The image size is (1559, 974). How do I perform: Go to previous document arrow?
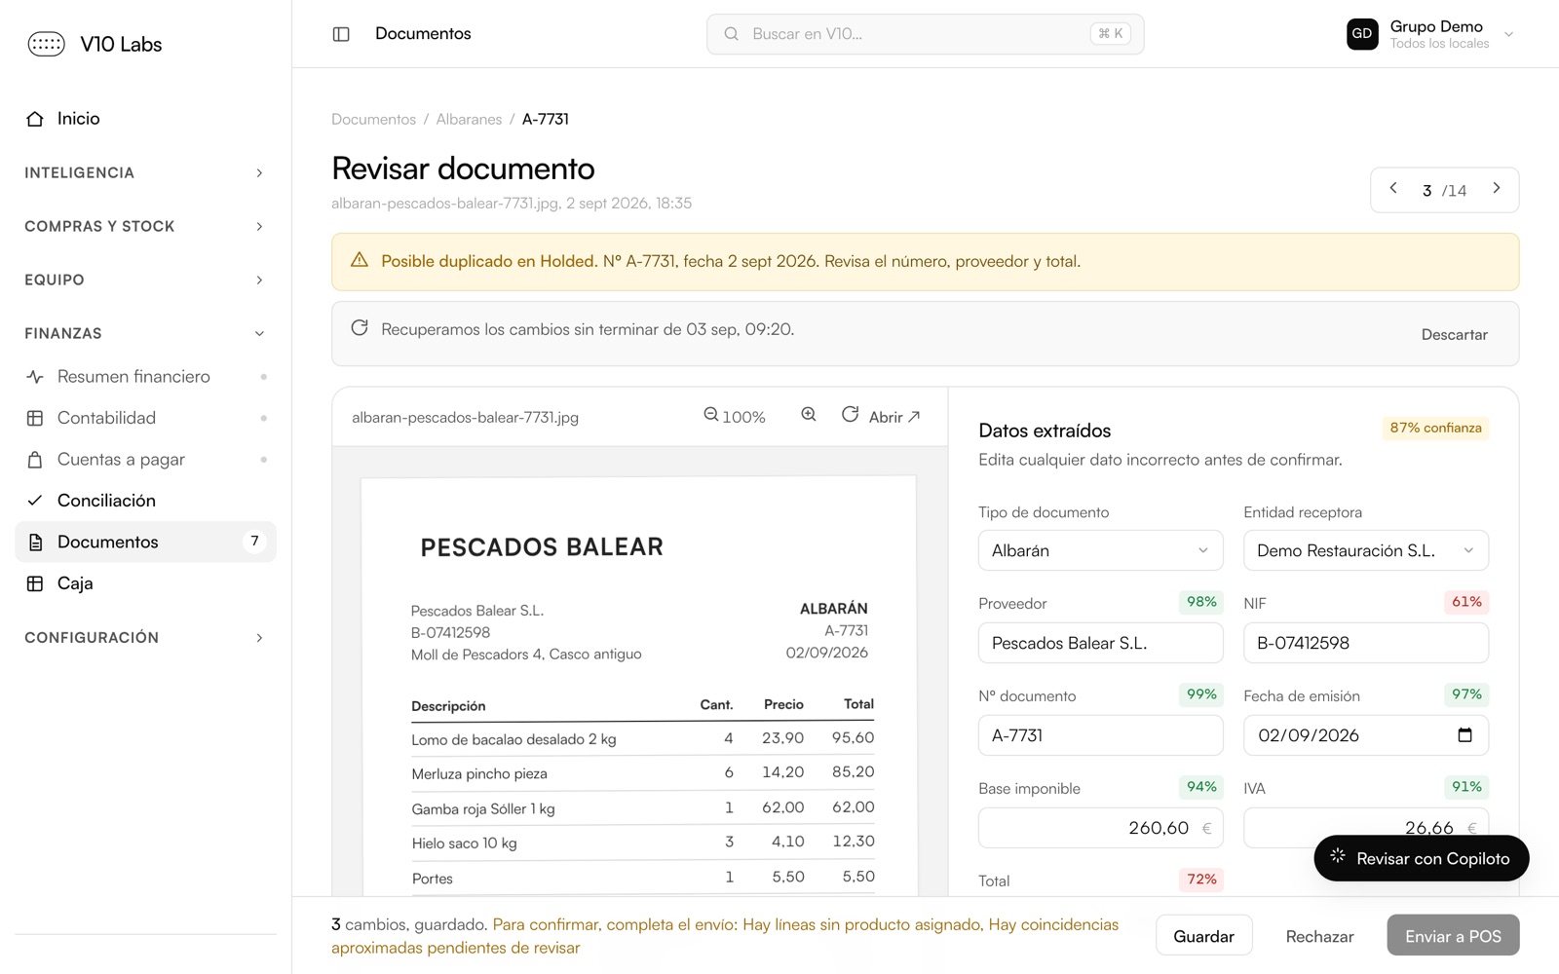pos(1393,188)
